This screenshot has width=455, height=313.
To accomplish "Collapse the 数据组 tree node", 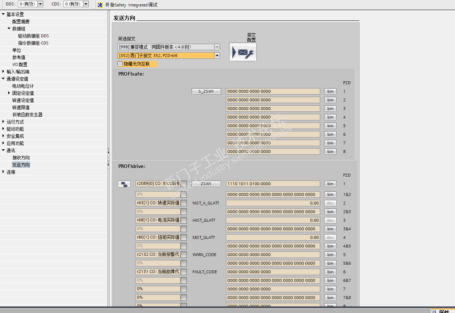I will (9, 29).
